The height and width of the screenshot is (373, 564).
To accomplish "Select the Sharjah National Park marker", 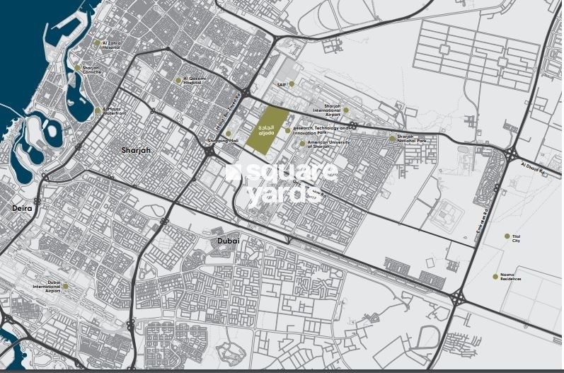I will pos(392,138).
